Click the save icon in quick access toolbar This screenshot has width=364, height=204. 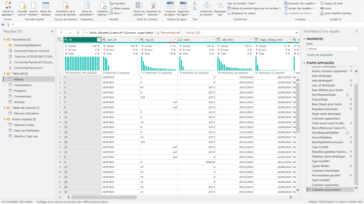(3, 24)
